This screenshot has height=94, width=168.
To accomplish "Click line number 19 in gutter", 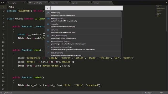I will click(3, 77).
